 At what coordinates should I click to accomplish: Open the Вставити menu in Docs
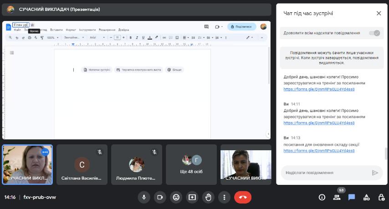click(56, 30)
